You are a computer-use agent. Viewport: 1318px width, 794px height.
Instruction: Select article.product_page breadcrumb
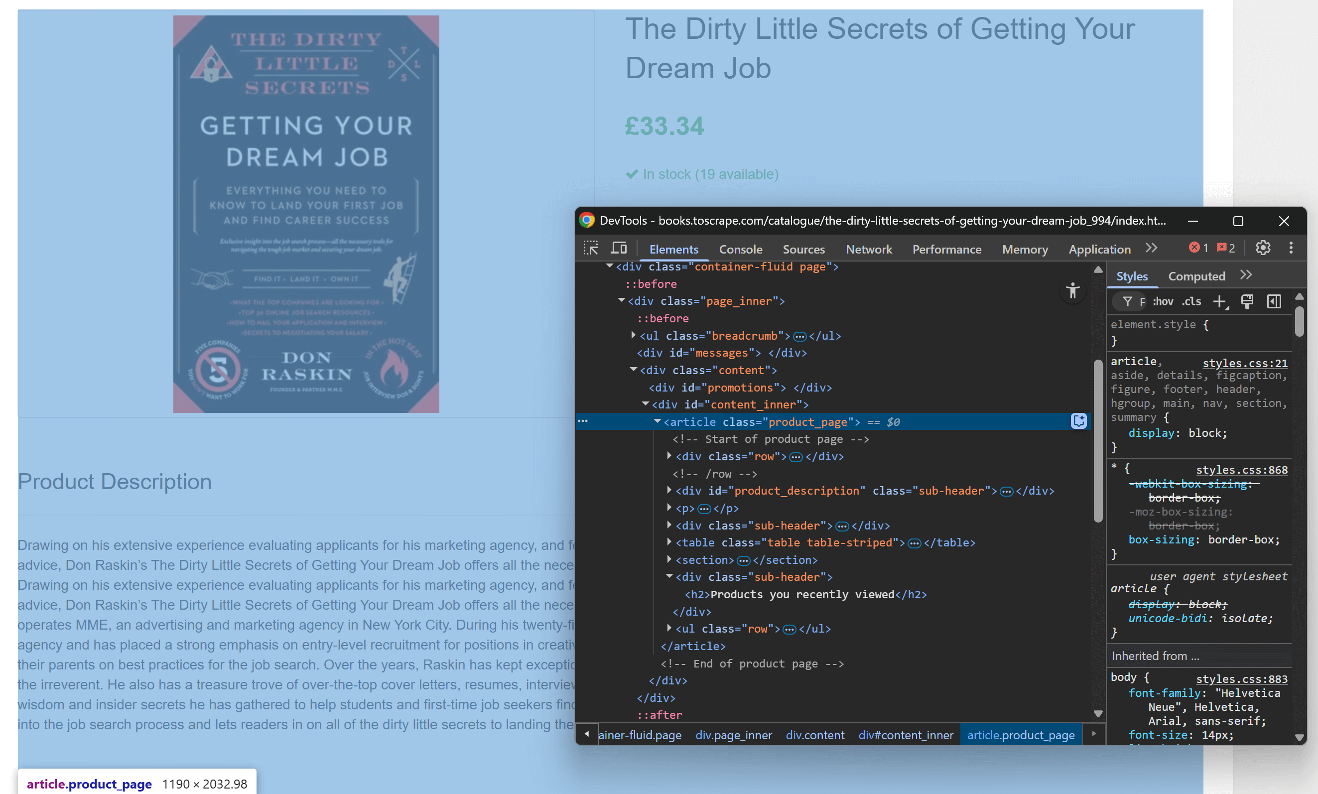(1021, 735)
